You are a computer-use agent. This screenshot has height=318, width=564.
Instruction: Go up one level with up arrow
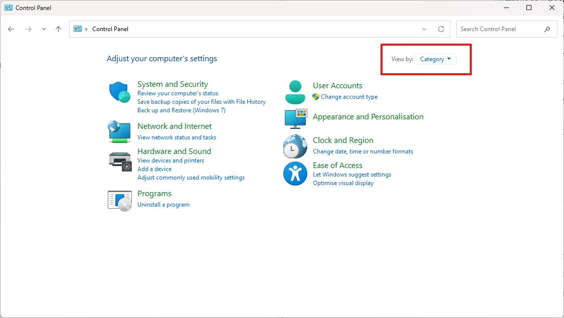click(x=58, y=29)
